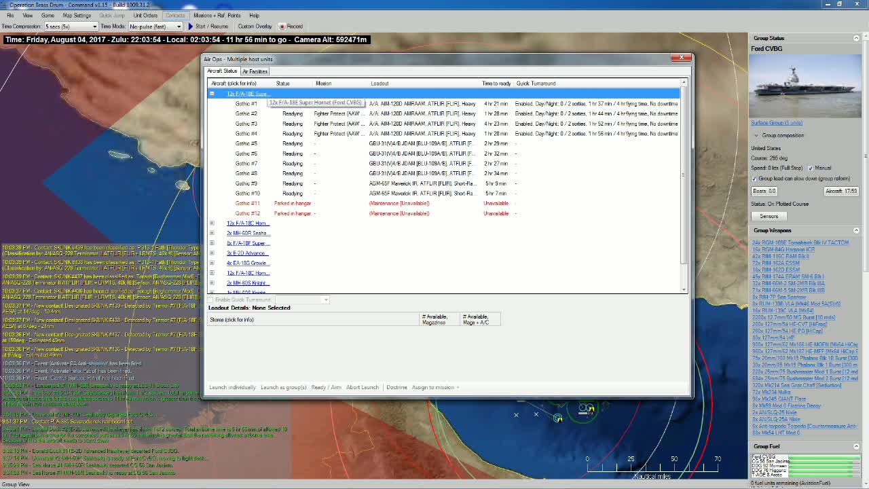Open the File menu
The height and width of the screenshot is (489, 869).
click(10, 15)
